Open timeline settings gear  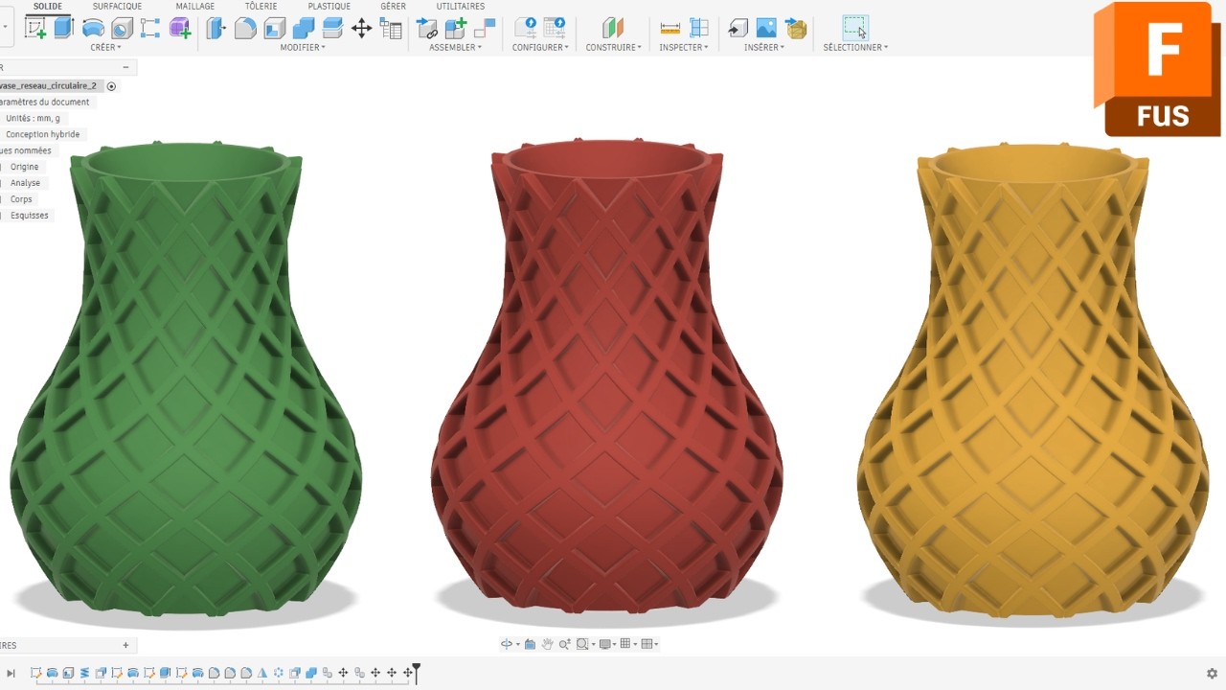1212,674
